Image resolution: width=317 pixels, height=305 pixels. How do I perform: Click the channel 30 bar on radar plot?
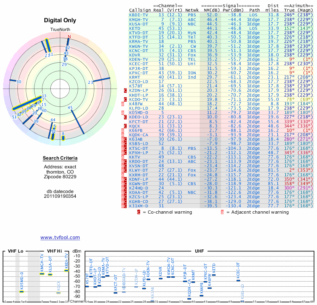click(13, 81)
